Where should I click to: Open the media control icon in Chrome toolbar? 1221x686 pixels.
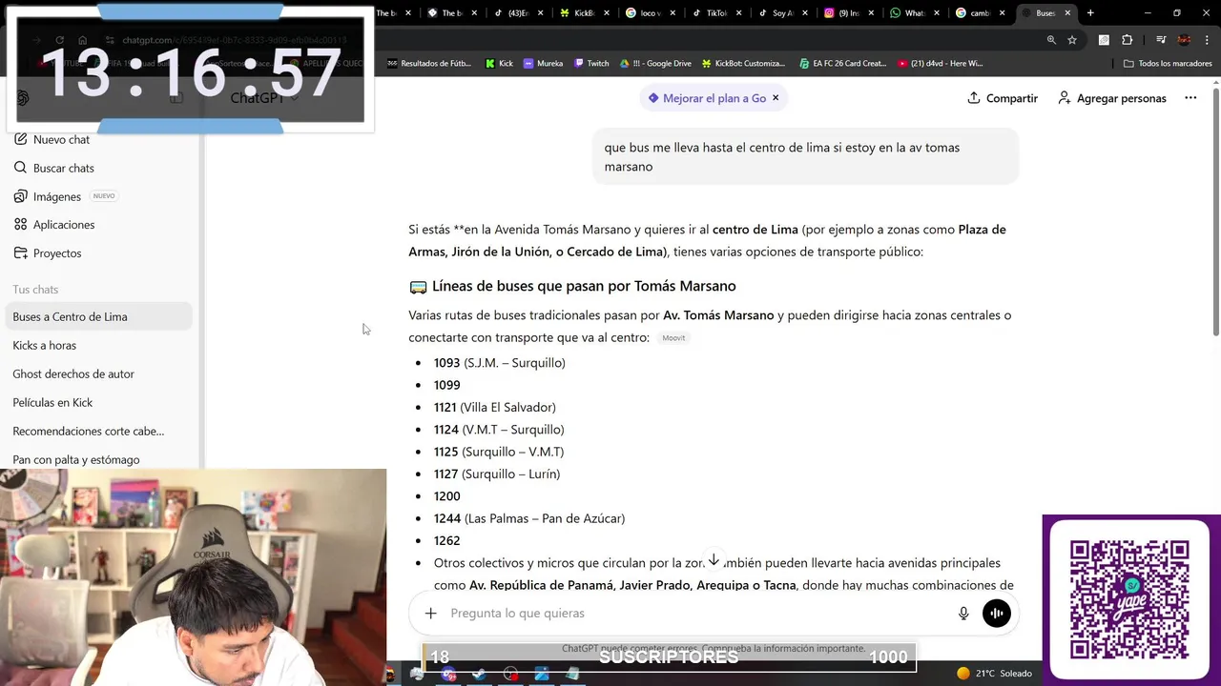coord(1161,40)
